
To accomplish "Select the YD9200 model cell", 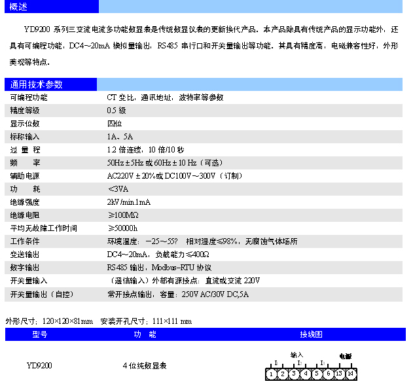I will [x=39, y=366].
